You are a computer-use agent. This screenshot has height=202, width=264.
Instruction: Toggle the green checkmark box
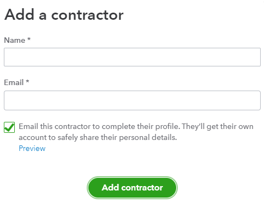tap(9, 127)
